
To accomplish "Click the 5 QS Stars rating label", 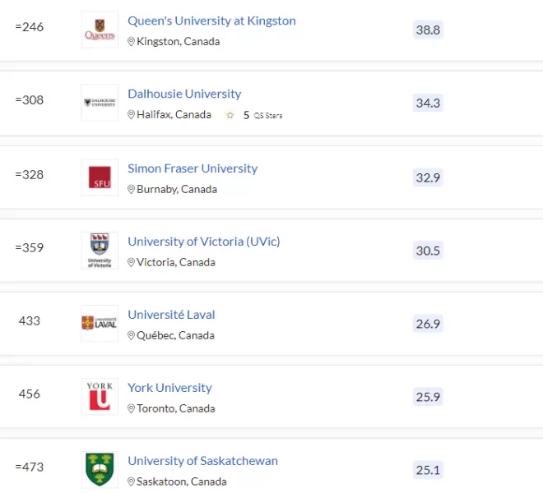I will 262,115.
